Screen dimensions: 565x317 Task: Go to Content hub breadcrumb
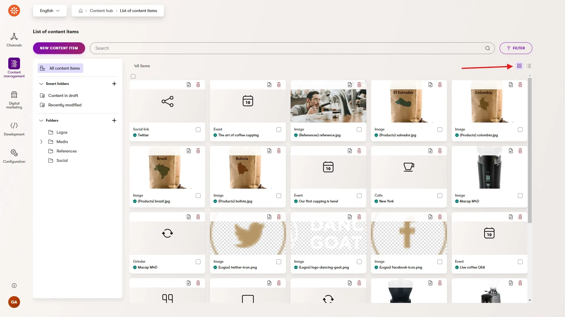101,11
